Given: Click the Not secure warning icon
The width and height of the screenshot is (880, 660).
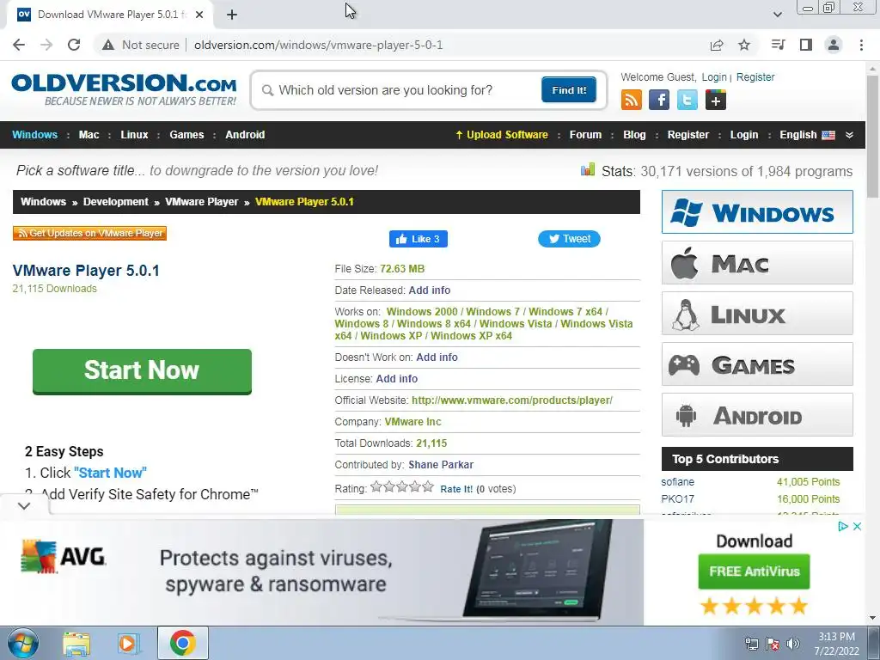Looking at the screenshot, I should [107, 45].
